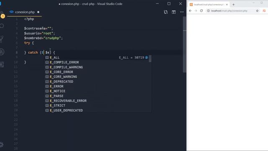The width and height of the screenshot is (268, 151).
Task: Choose E_COMPILE_ERROR suggestion
Action: tap(96, 62)
